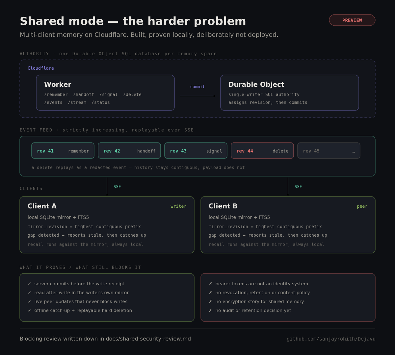The image size is (395, 355).
Task: Click checkmark beside 'live peer updates' line
Action: click(30, 301)
